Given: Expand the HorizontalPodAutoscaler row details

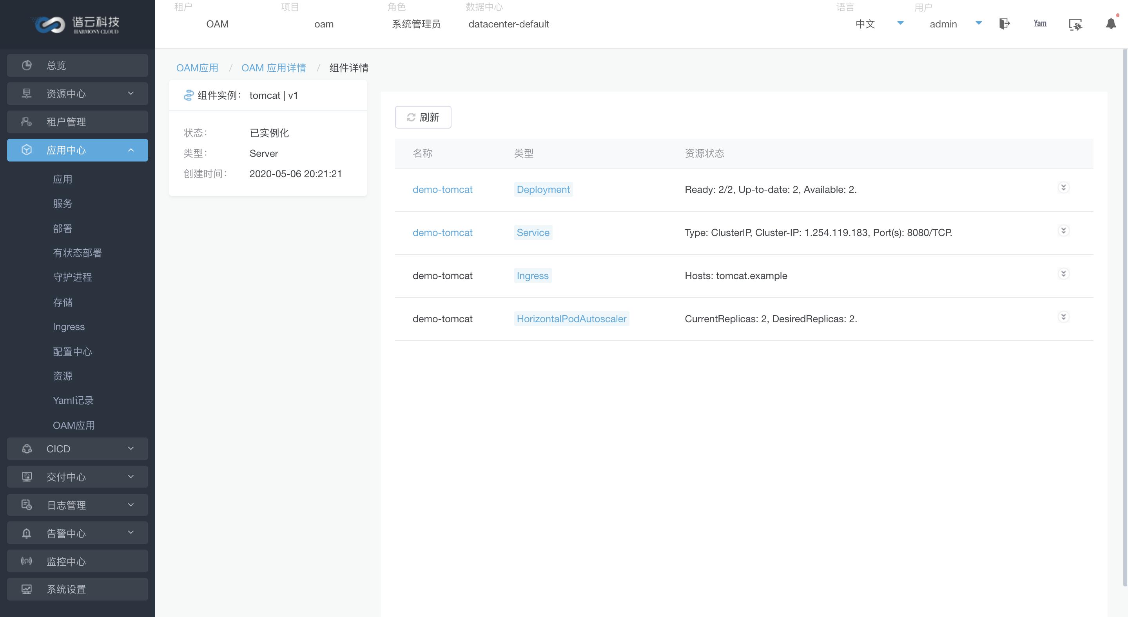Looking at the screenshot, I should point(1063,317).
